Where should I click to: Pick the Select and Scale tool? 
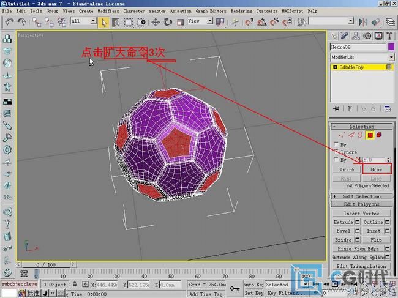pos(180,22)
